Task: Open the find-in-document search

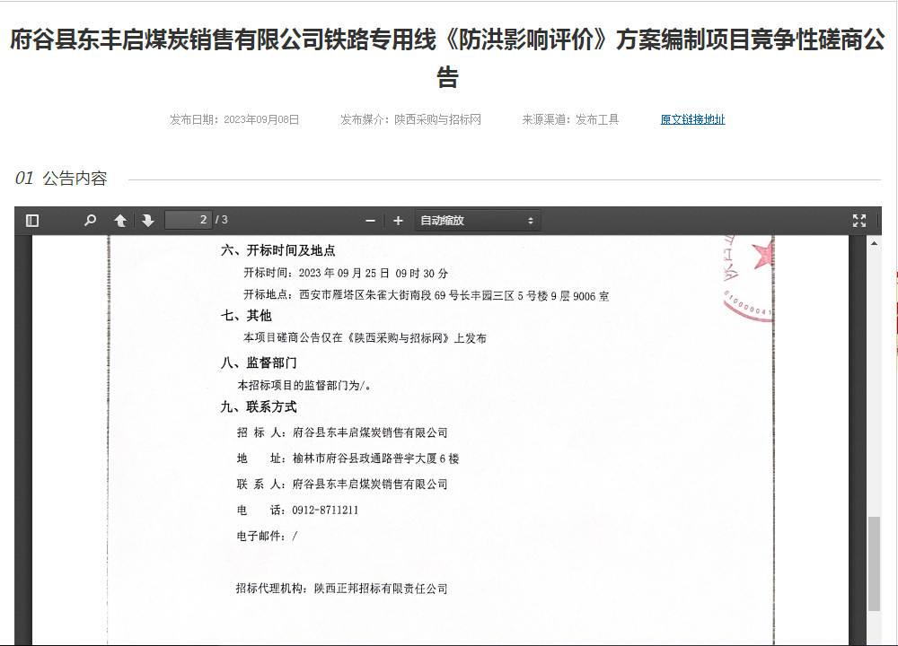Action: 90,221
